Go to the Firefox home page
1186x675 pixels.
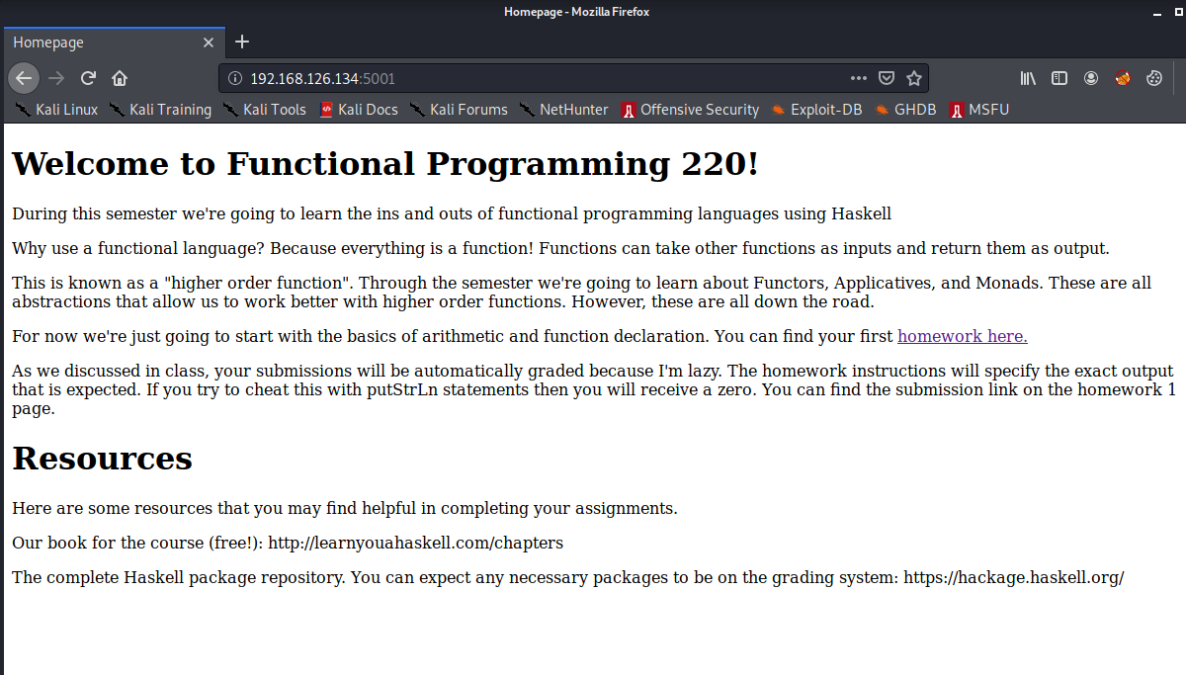[120, 78]
